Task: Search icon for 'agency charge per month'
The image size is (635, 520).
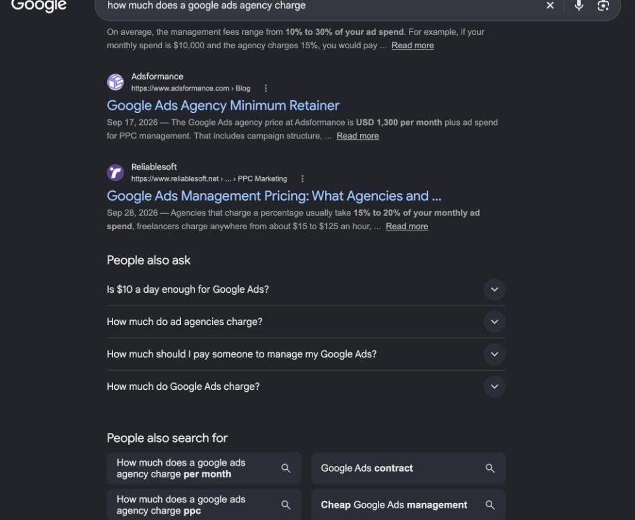Action: coord(286,469)
